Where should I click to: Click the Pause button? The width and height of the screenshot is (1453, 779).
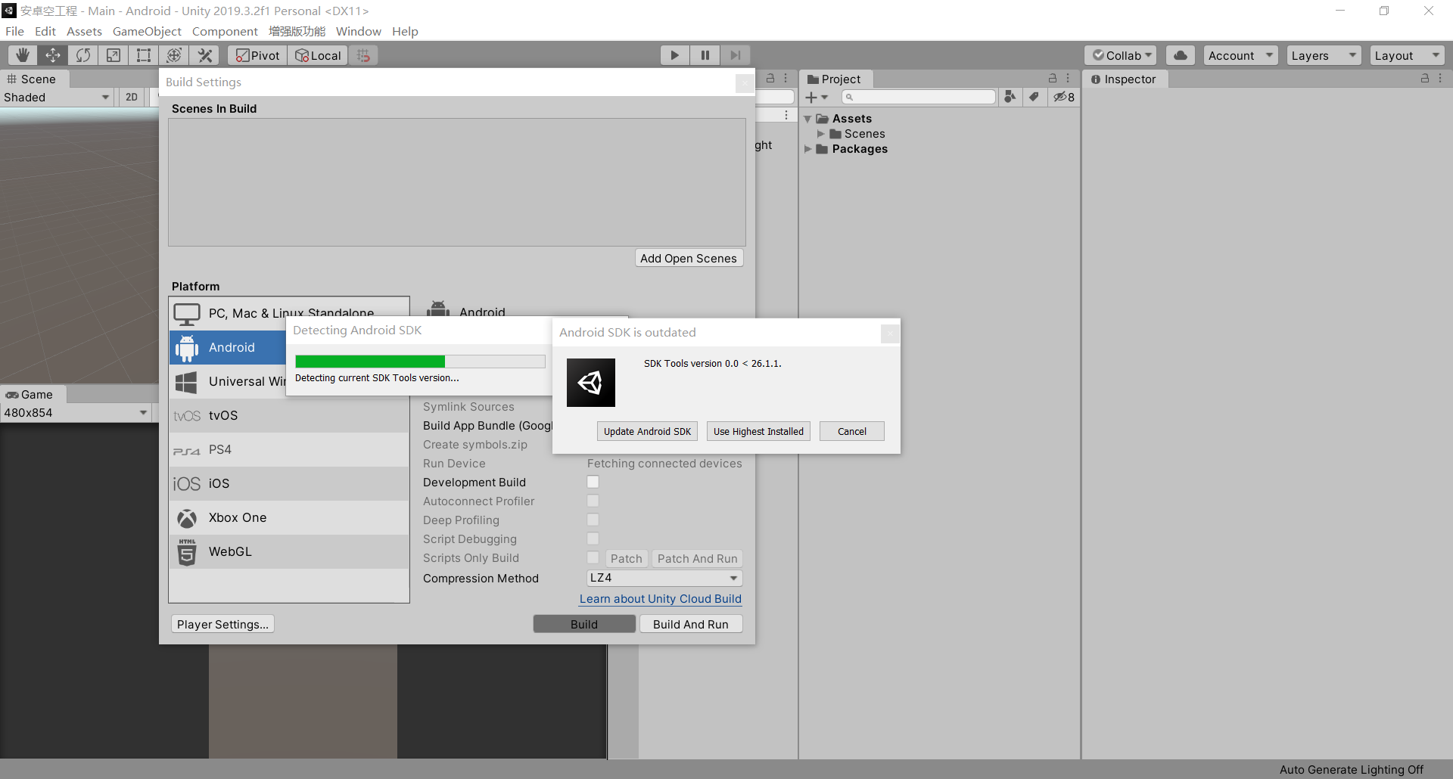click(x=705, y=55)
